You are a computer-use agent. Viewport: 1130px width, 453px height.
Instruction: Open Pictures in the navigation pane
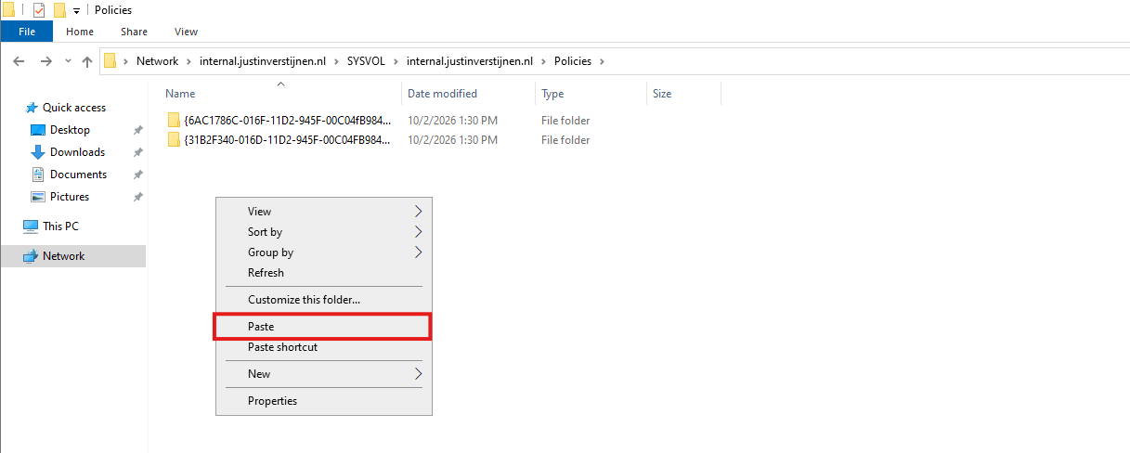tap(70, 197)
